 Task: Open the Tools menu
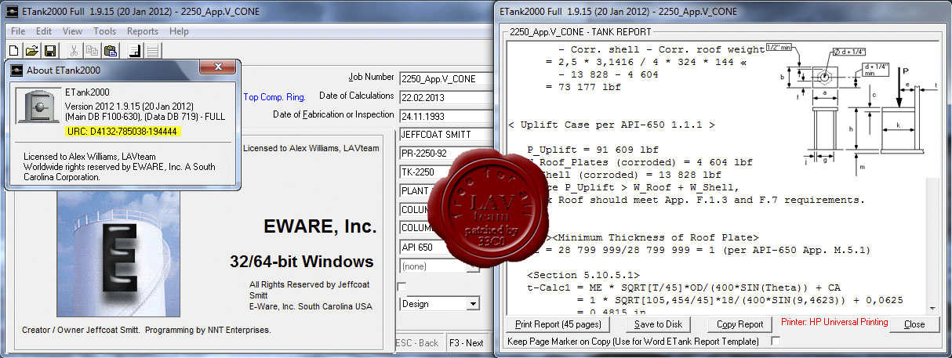pos(104,31)
